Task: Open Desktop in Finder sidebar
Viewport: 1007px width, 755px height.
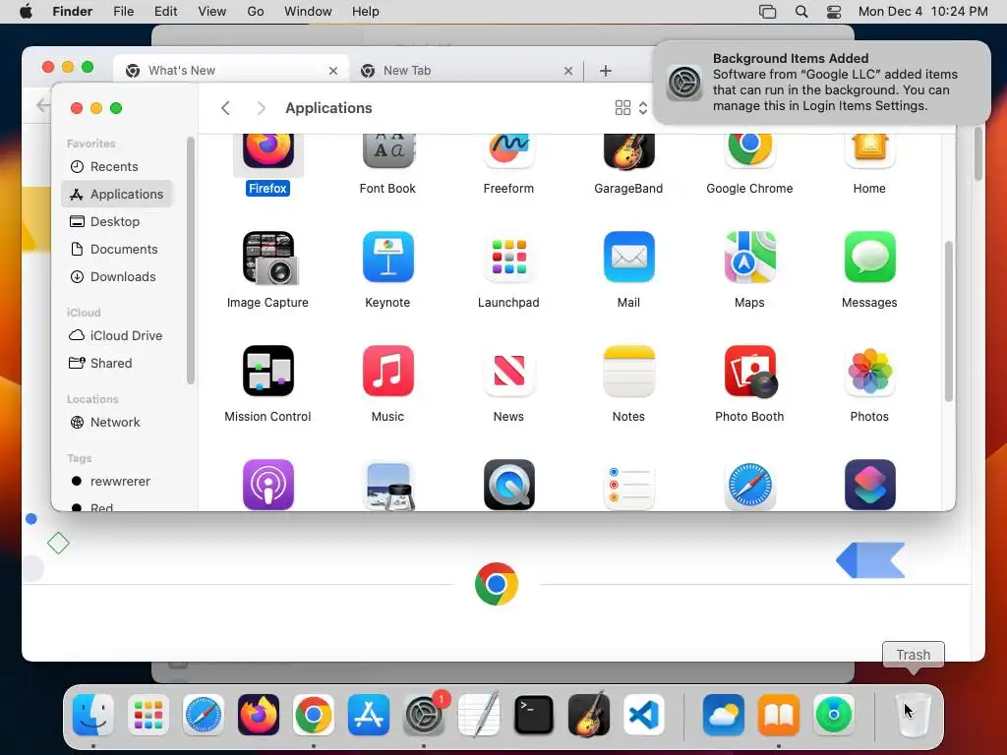Action: click(x=117, y=221)
